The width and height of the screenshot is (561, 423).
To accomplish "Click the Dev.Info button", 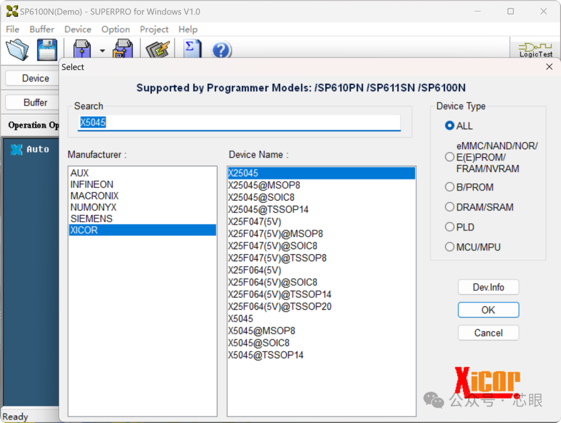I will (488, 287).
